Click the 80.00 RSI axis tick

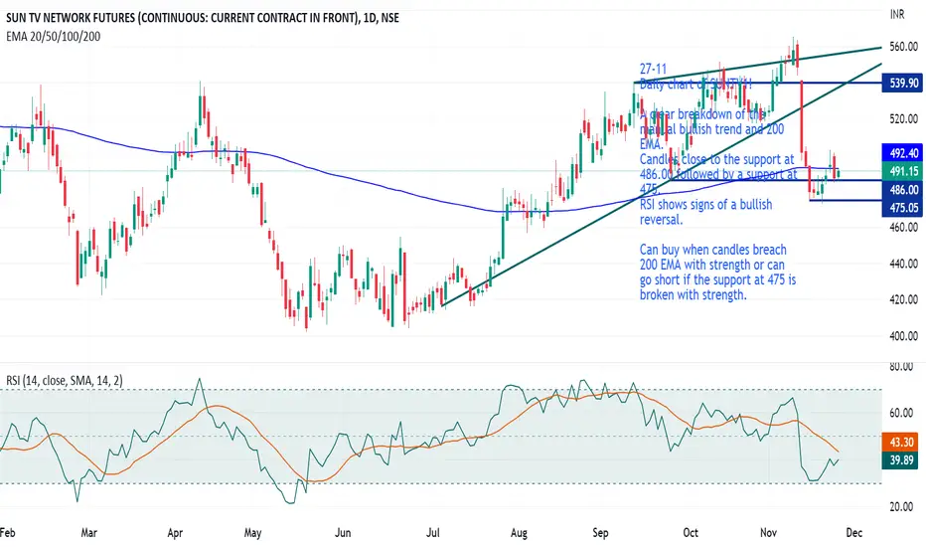click(x=901, y=367)
